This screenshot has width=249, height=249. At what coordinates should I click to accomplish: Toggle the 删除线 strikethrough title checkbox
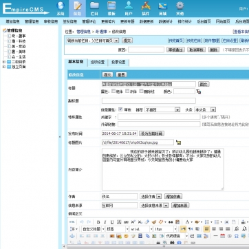point(141,91)
